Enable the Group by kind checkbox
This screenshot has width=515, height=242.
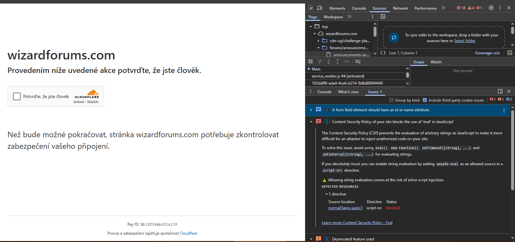pos(391,100)
